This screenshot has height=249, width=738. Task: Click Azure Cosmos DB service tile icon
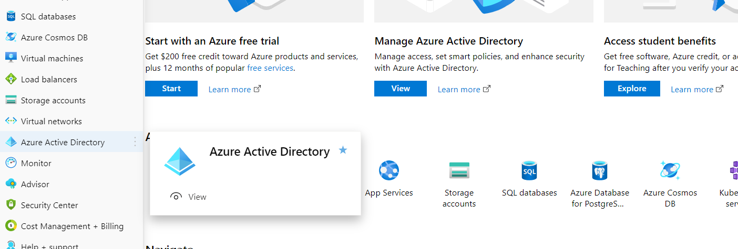(670, 170)
